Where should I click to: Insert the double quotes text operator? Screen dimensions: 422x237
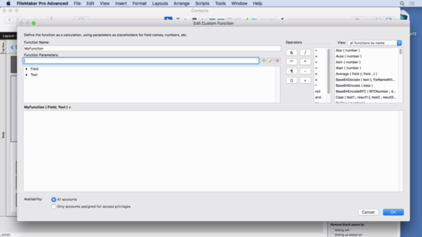(291, 61)
